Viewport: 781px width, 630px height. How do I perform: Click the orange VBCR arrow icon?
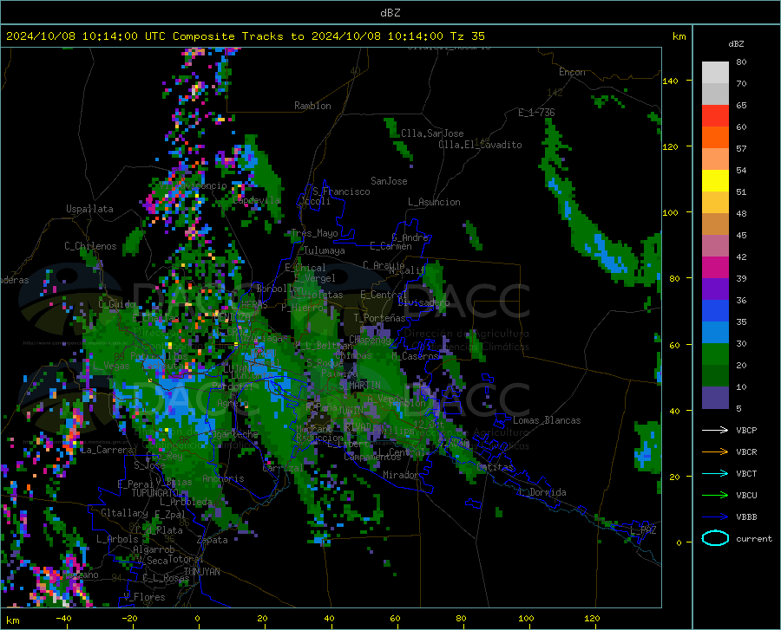[x=715, y=452]
